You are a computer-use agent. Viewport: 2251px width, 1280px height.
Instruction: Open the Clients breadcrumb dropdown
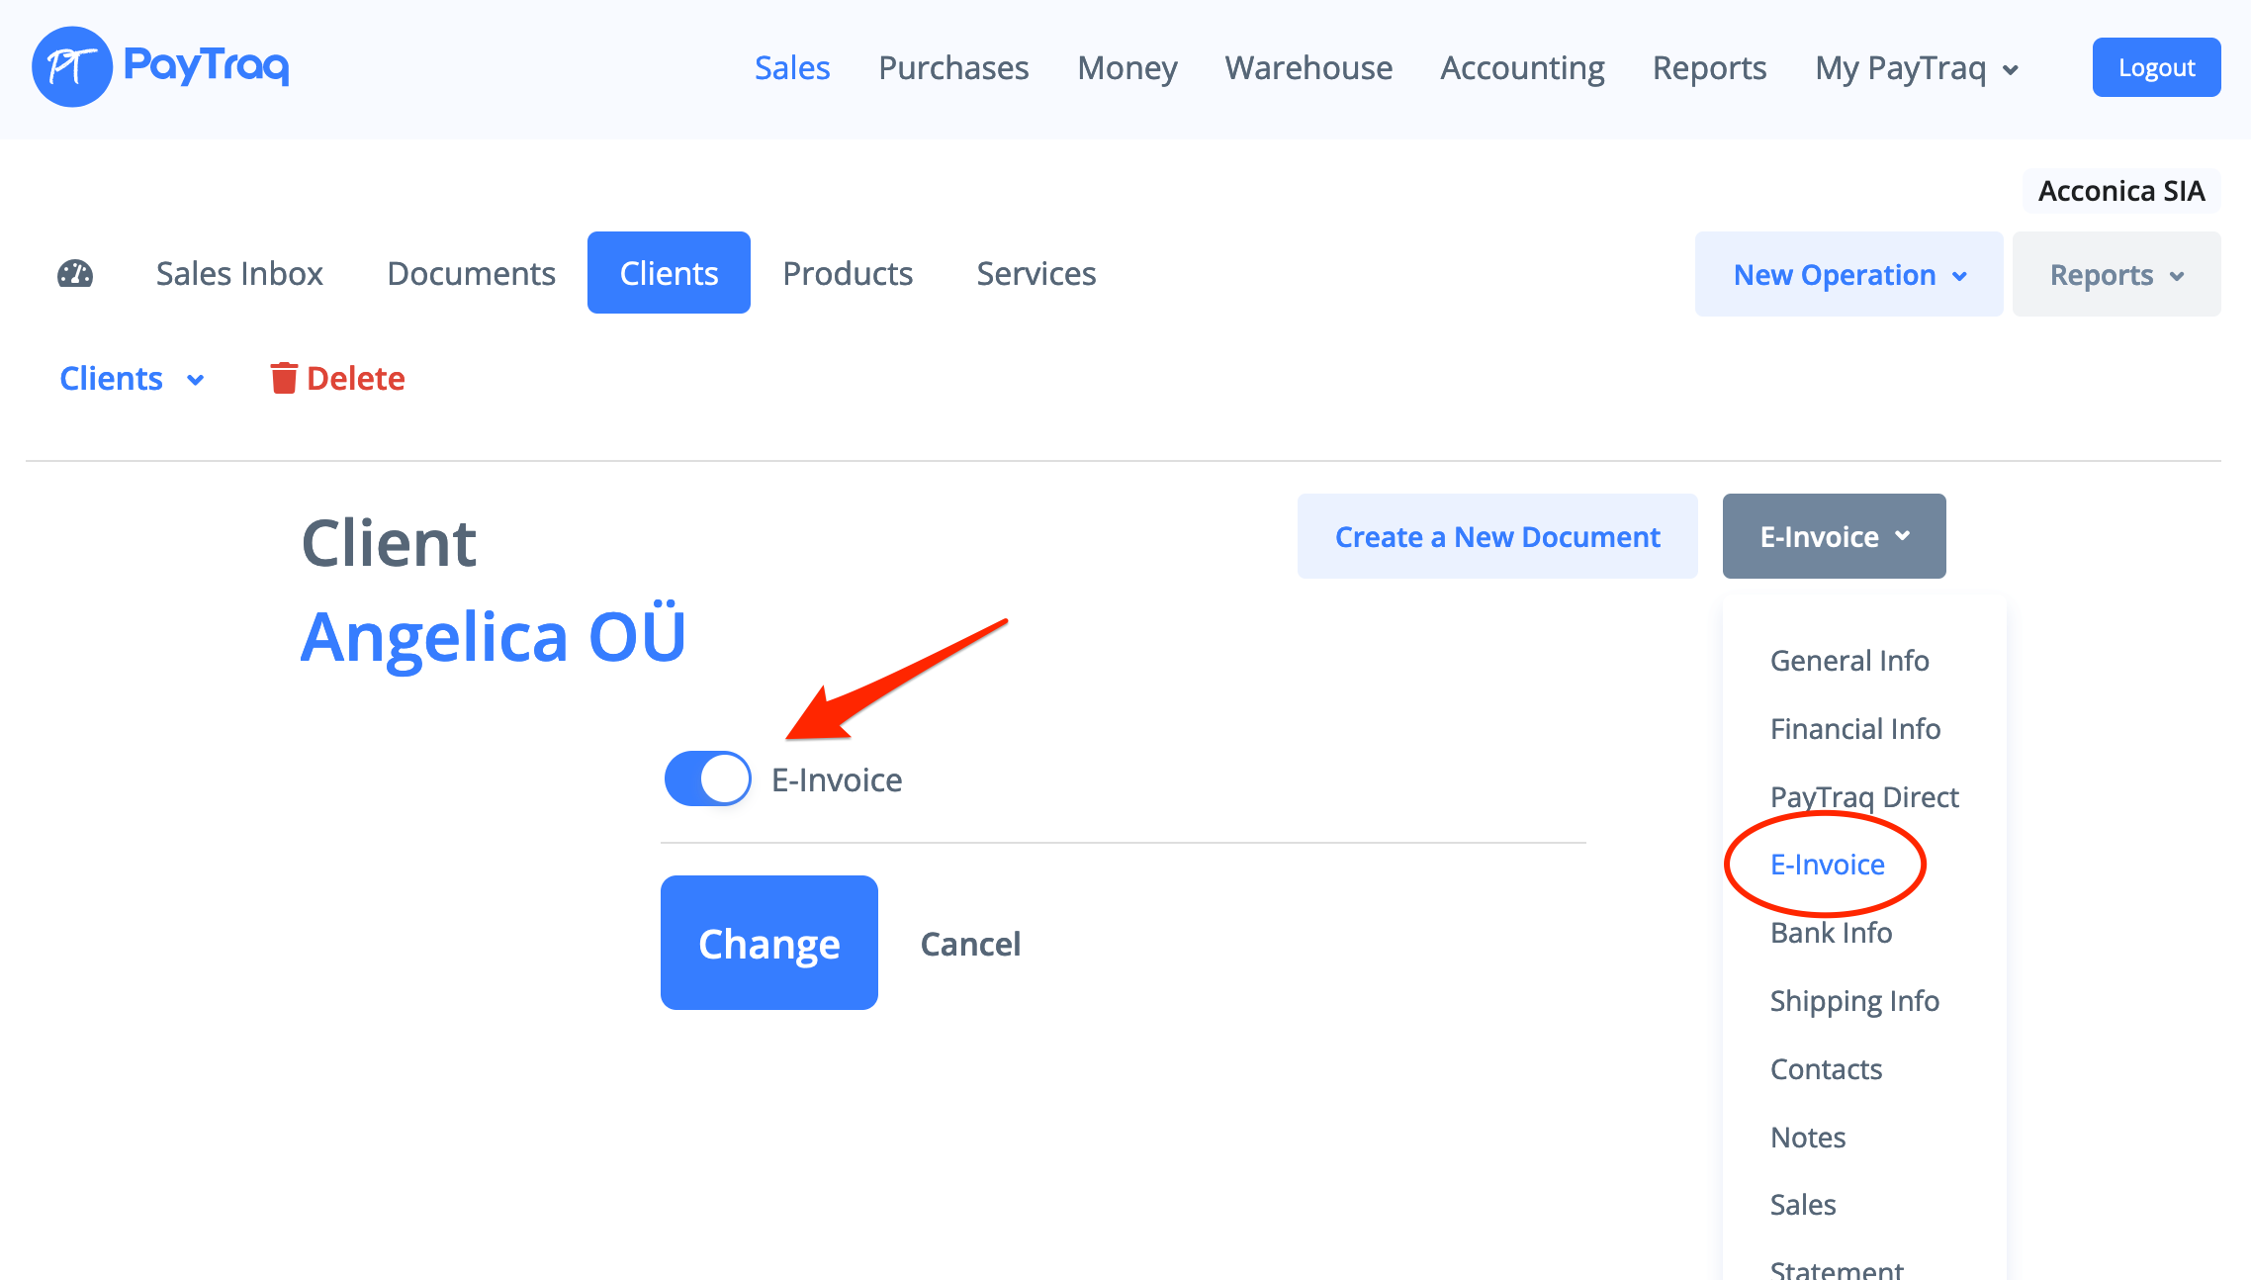pos(132,379)
